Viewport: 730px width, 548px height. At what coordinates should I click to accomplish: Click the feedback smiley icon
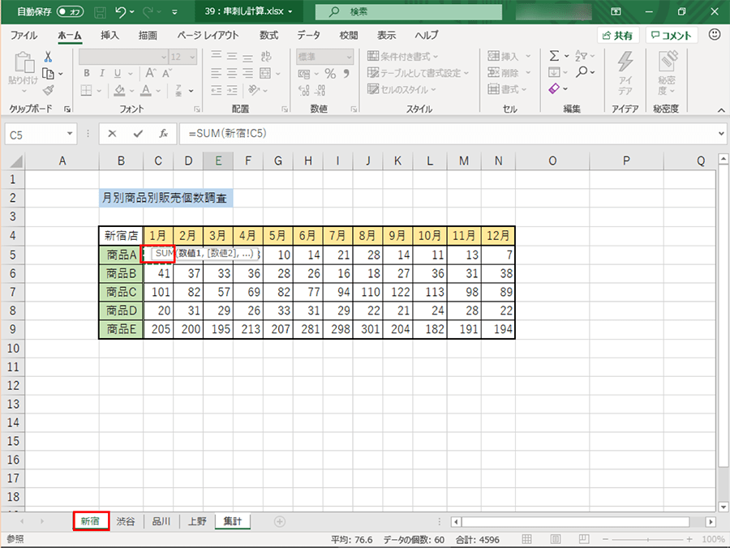pyautogui.click(x=715, y=34)
